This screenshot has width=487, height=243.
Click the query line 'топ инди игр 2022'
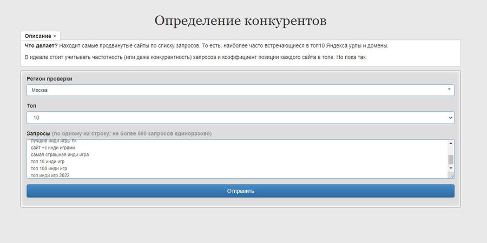tap(50, 175)
